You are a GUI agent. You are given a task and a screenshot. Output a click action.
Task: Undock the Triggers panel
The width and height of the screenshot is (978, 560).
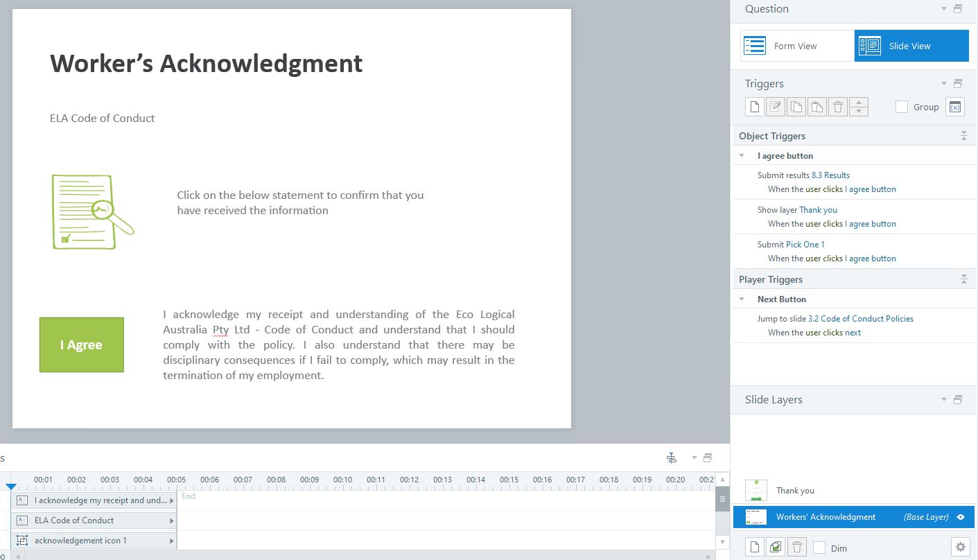[958, 84]
